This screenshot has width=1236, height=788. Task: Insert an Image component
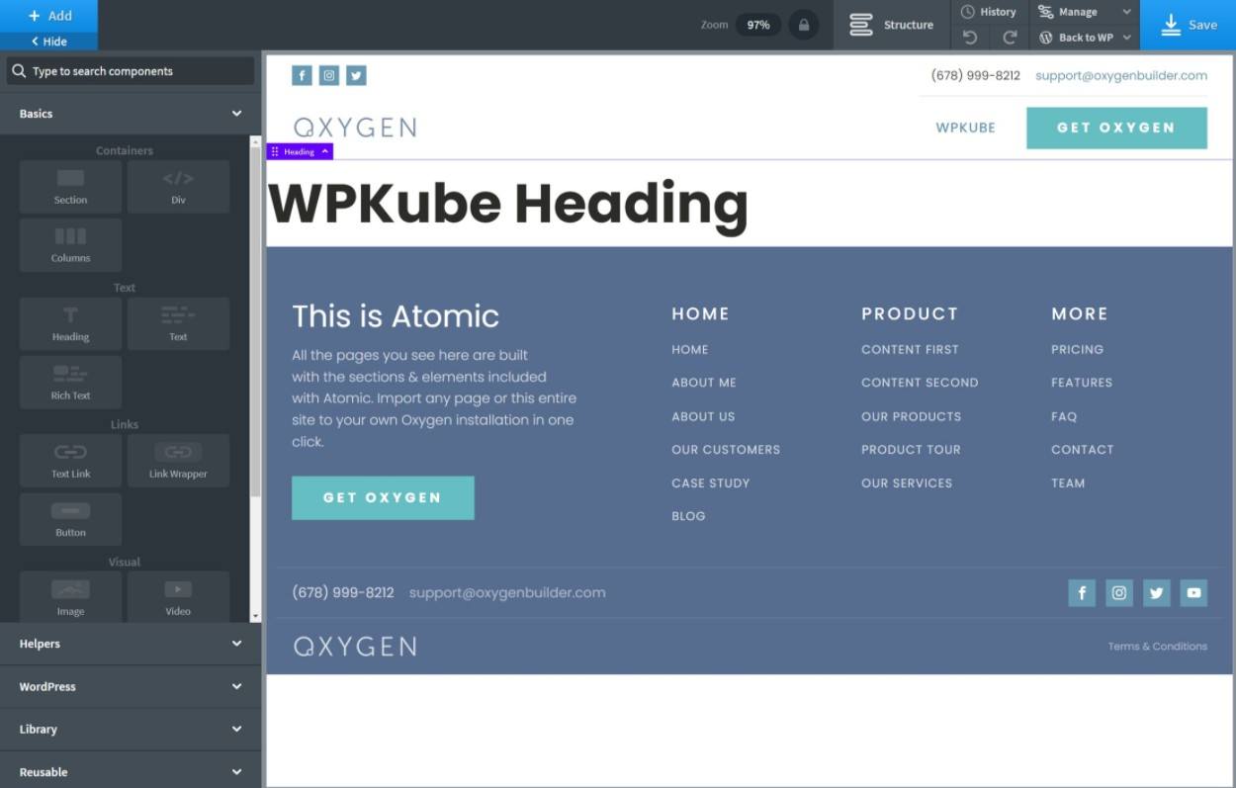[70, 597]
